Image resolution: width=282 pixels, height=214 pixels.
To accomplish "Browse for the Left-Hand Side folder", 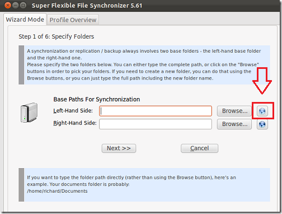I will coord(234,111).
